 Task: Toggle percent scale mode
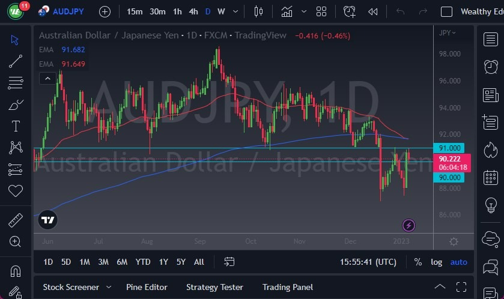418,262
